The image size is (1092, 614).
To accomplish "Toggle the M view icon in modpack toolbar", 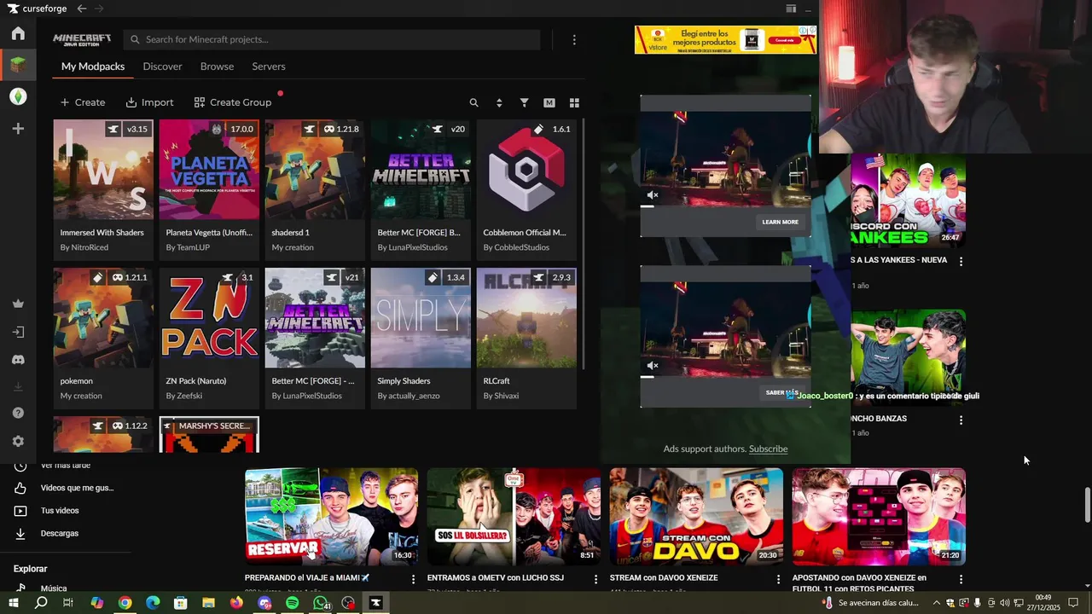I will 549,102.
